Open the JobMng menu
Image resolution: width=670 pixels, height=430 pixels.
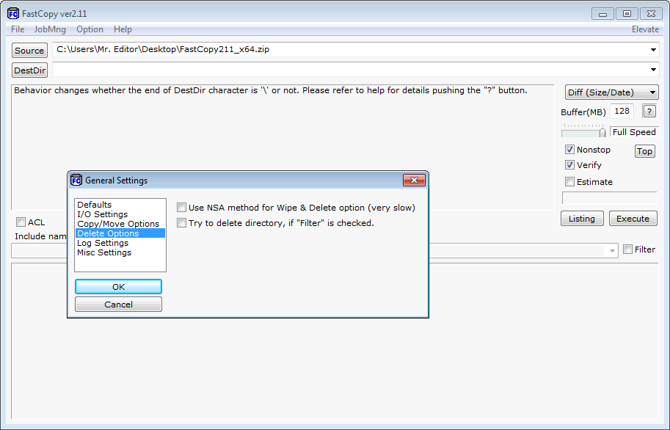coord(50,29)
